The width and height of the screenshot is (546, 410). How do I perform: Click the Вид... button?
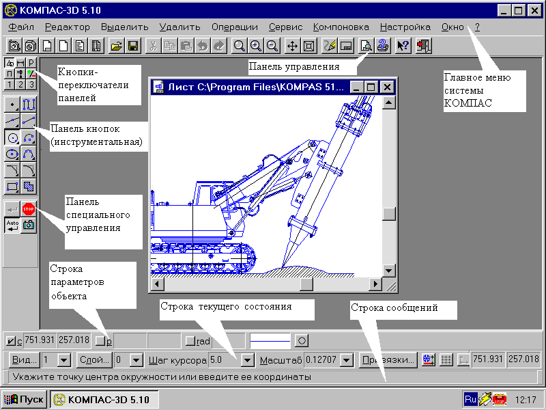click(x=24, y=360)
